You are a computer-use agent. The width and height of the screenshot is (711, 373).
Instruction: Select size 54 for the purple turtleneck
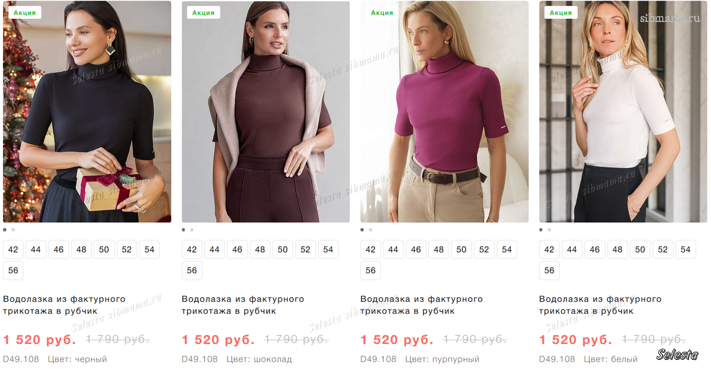click(507, 250)
